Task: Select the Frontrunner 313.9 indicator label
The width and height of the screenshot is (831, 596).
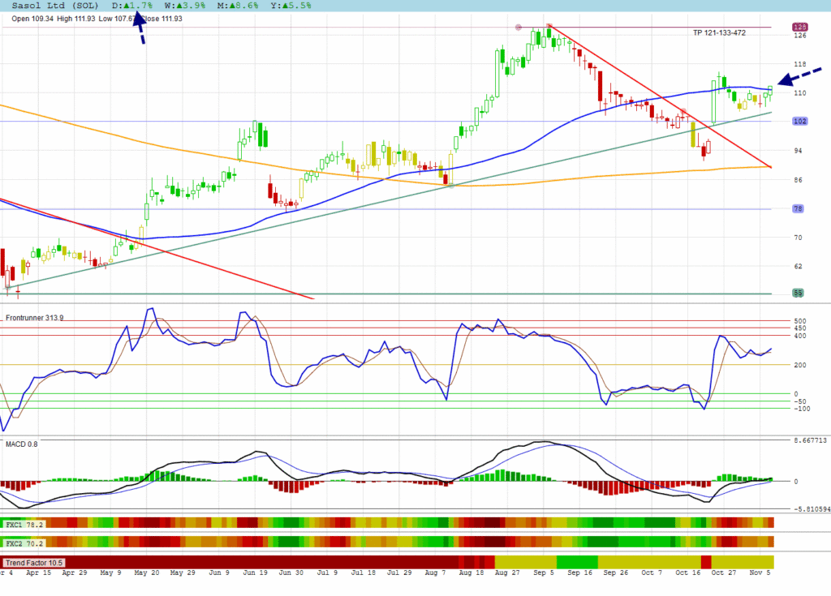Action: [x=35, y=318]
